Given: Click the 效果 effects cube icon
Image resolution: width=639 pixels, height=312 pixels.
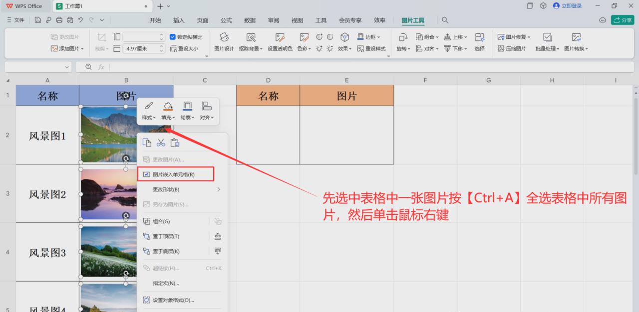Looking at the screenshot, I should coord(344,42).
